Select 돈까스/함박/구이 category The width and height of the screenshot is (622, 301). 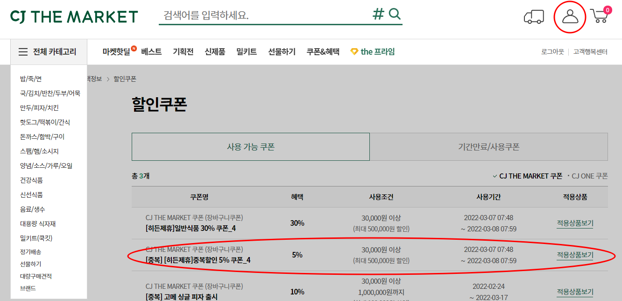[x=42, y=137]
